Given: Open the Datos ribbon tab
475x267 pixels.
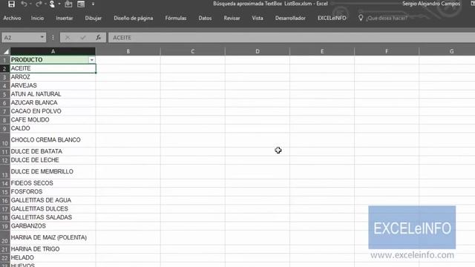Looking at the screenshot, I should tap(205, 18).
